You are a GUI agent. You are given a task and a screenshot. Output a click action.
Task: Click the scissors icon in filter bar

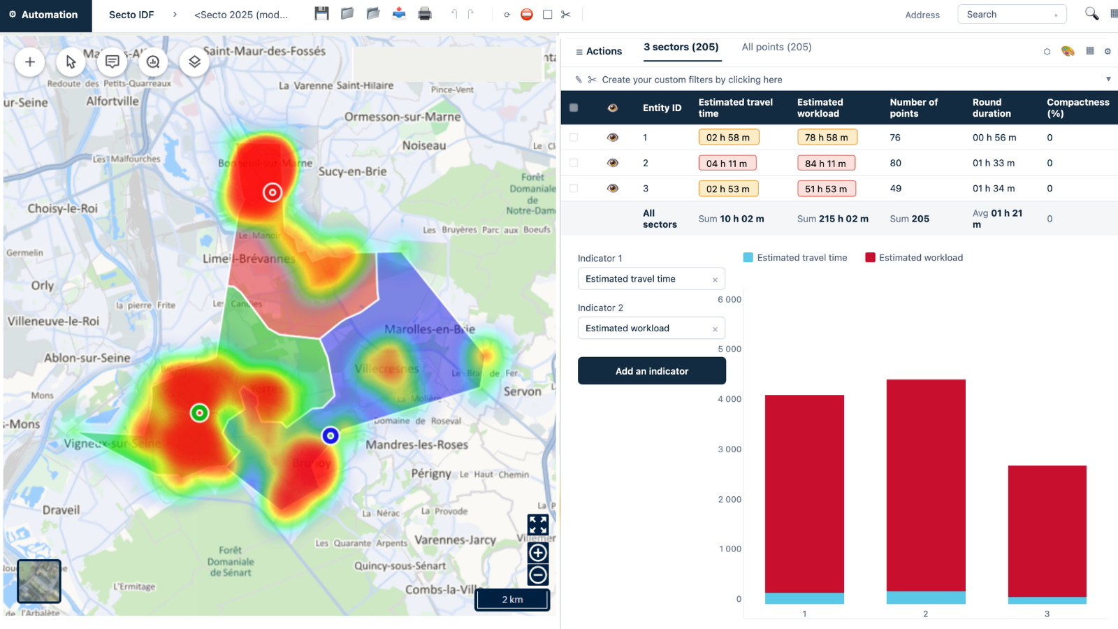(592, 80)
